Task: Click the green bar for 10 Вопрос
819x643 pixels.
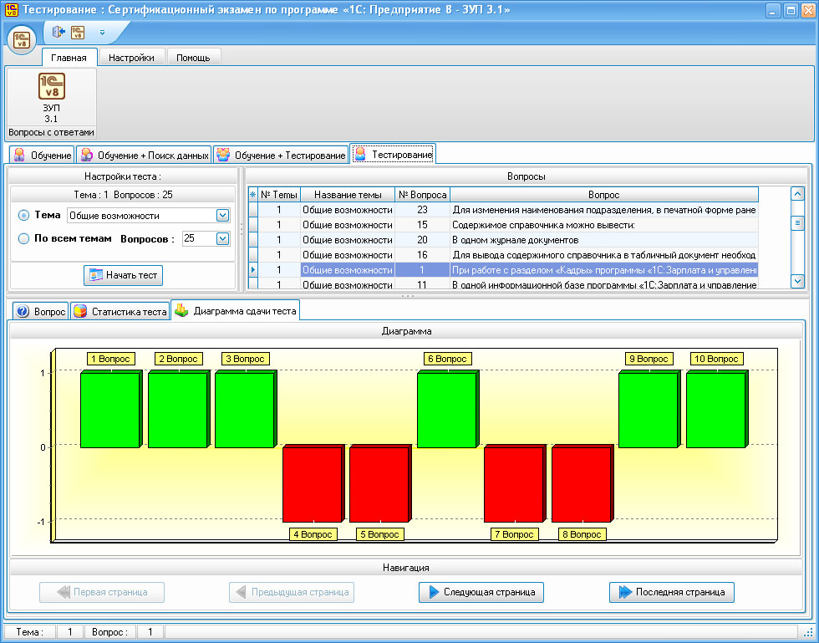Action: point(717,410)
